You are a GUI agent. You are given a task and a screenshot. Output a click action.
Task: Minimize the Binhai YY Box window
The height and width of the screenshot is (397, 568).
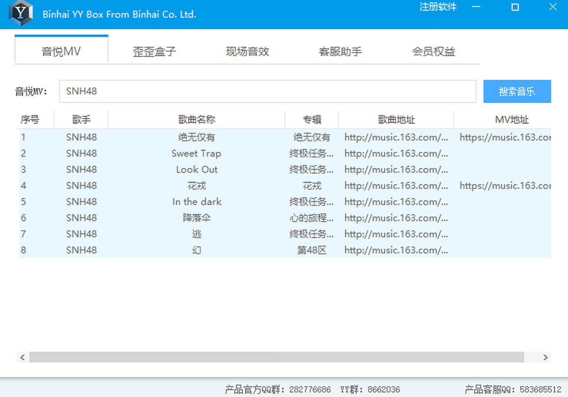pyautogui.click(x=476, y=7)
